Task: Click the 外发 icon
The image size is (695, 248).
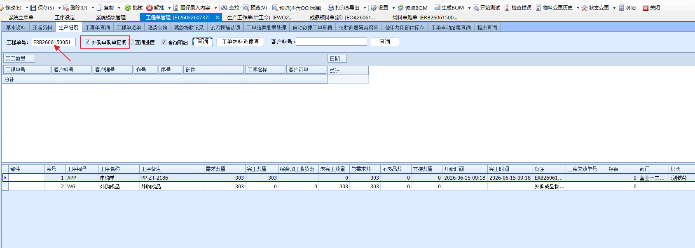Action: [622, 8]
